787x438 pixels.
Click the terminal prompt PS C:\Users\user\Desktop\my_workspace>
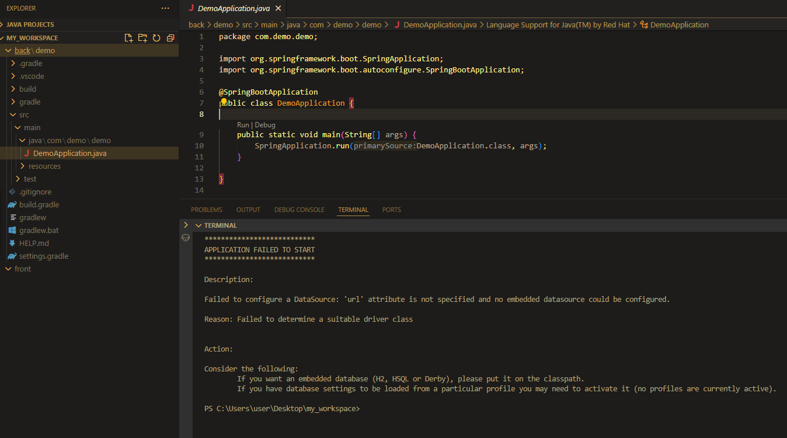[x=282, y=409]
